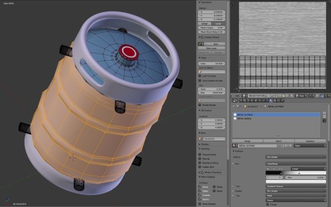Viewport: 331px width, 207px height.
Task: Click the New Layer button
Action: [x=211, y=48]
